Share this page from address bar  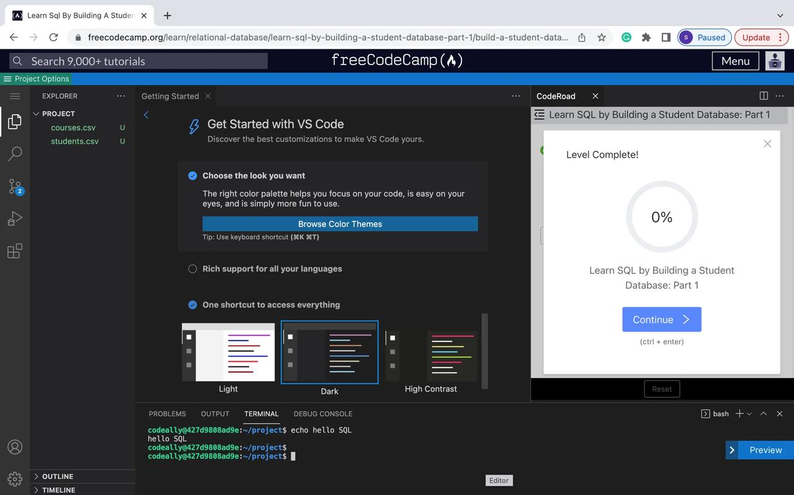pyautogui.click(x=582, y=37)
